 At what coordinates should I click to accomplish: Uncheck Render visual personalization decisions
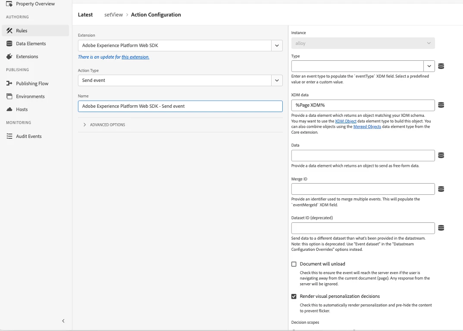tap(294, 297)
